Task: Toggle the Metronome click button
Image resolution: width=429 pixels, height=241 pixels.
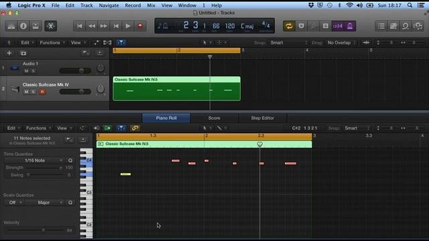Action: pos(350,26)
